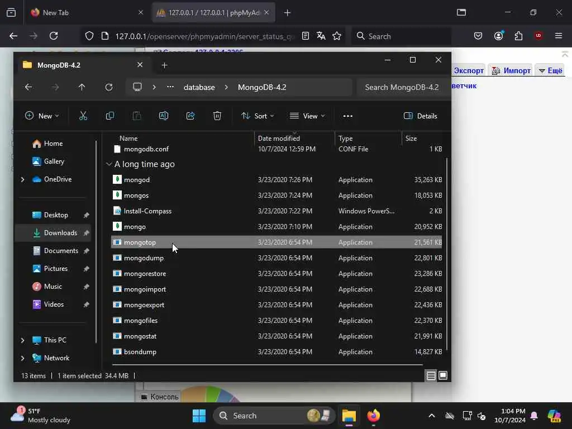
Task: Switch to the New Tab browser tab
Action: 88,12
